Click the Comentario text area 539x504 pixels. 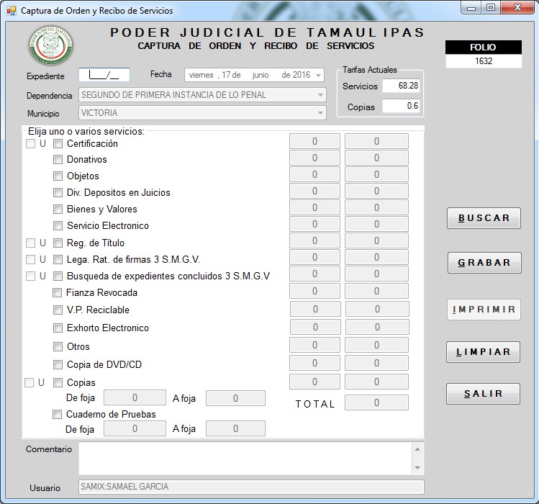[x=245, y=458]
